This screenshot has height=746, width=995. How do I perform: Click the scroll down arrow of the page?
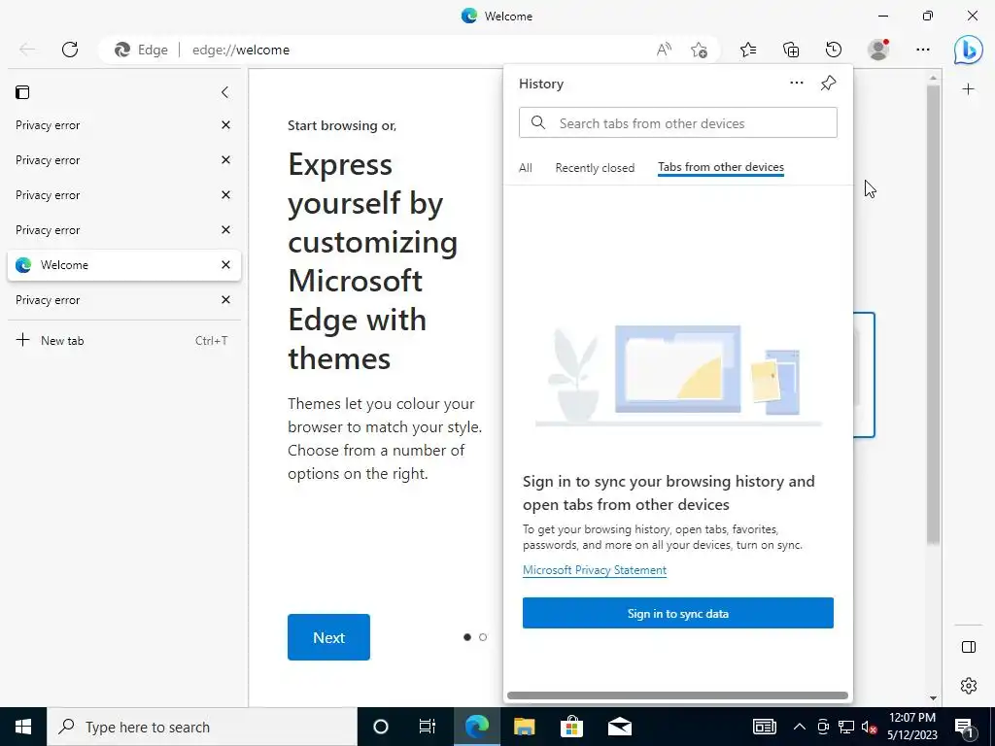click(x=933, y=698)
